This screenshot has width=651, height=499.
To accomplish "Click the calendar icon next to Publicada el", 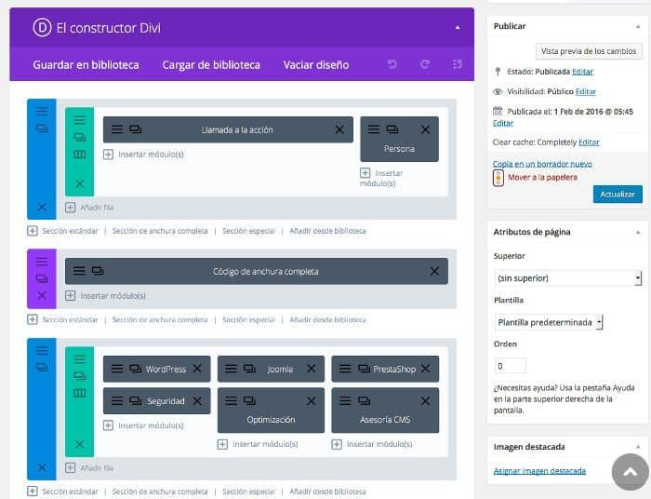I will pyautogui.click(x=498, y=111).
